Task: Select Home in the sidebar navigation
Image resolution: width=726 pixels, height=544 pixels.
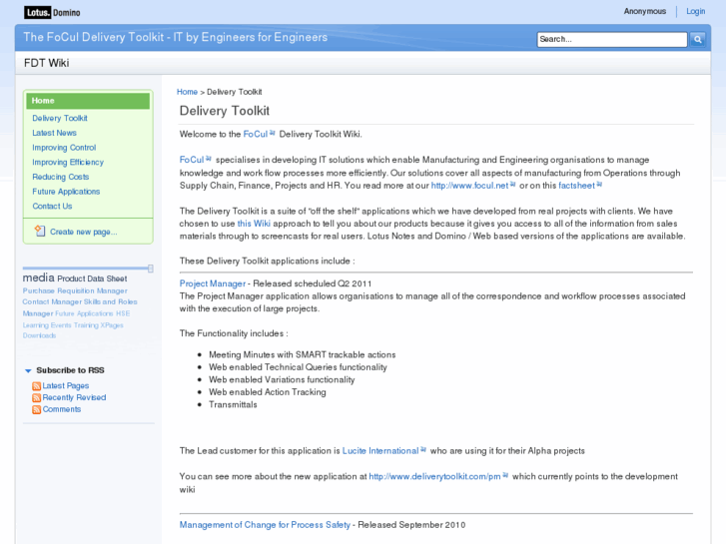Action: point(88,101)
